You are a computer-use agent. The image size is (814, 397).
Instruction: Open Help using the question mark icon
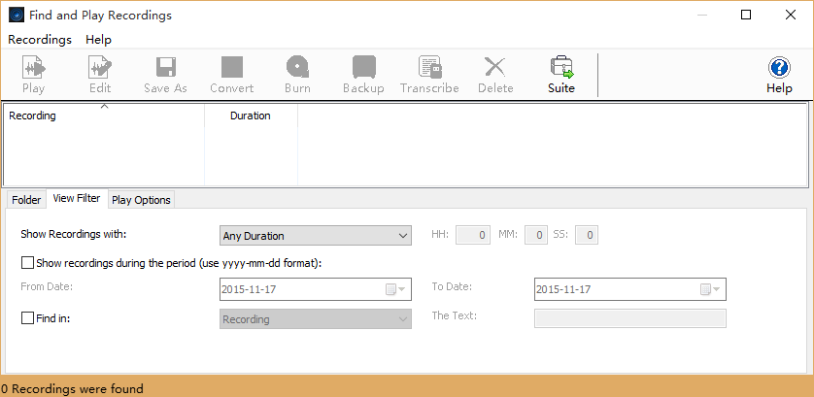click(x=779, y=68)
